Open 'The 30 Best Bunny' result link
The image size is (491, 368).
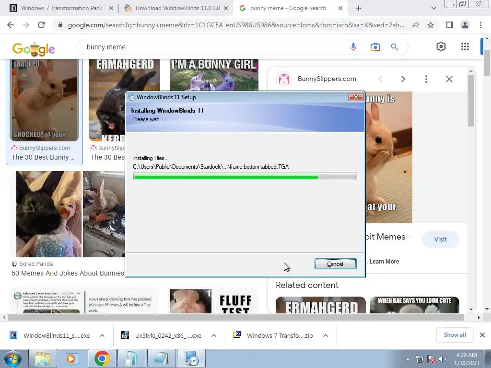[43, 157]
